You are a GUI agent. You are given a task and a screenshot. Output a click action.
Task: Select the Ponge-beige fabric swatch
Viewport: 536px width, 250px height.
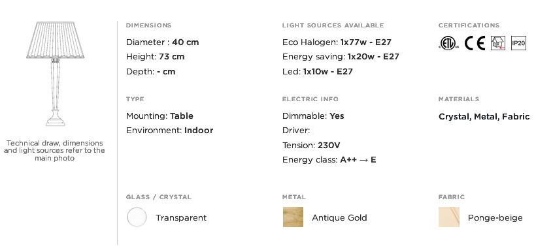[449, 217]
